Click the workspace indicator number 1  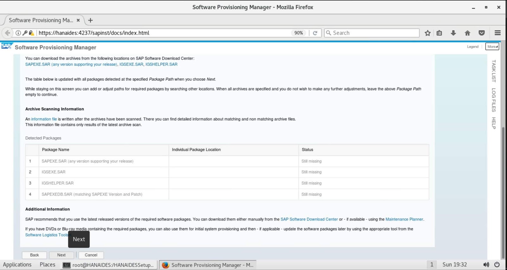[432, 265]
